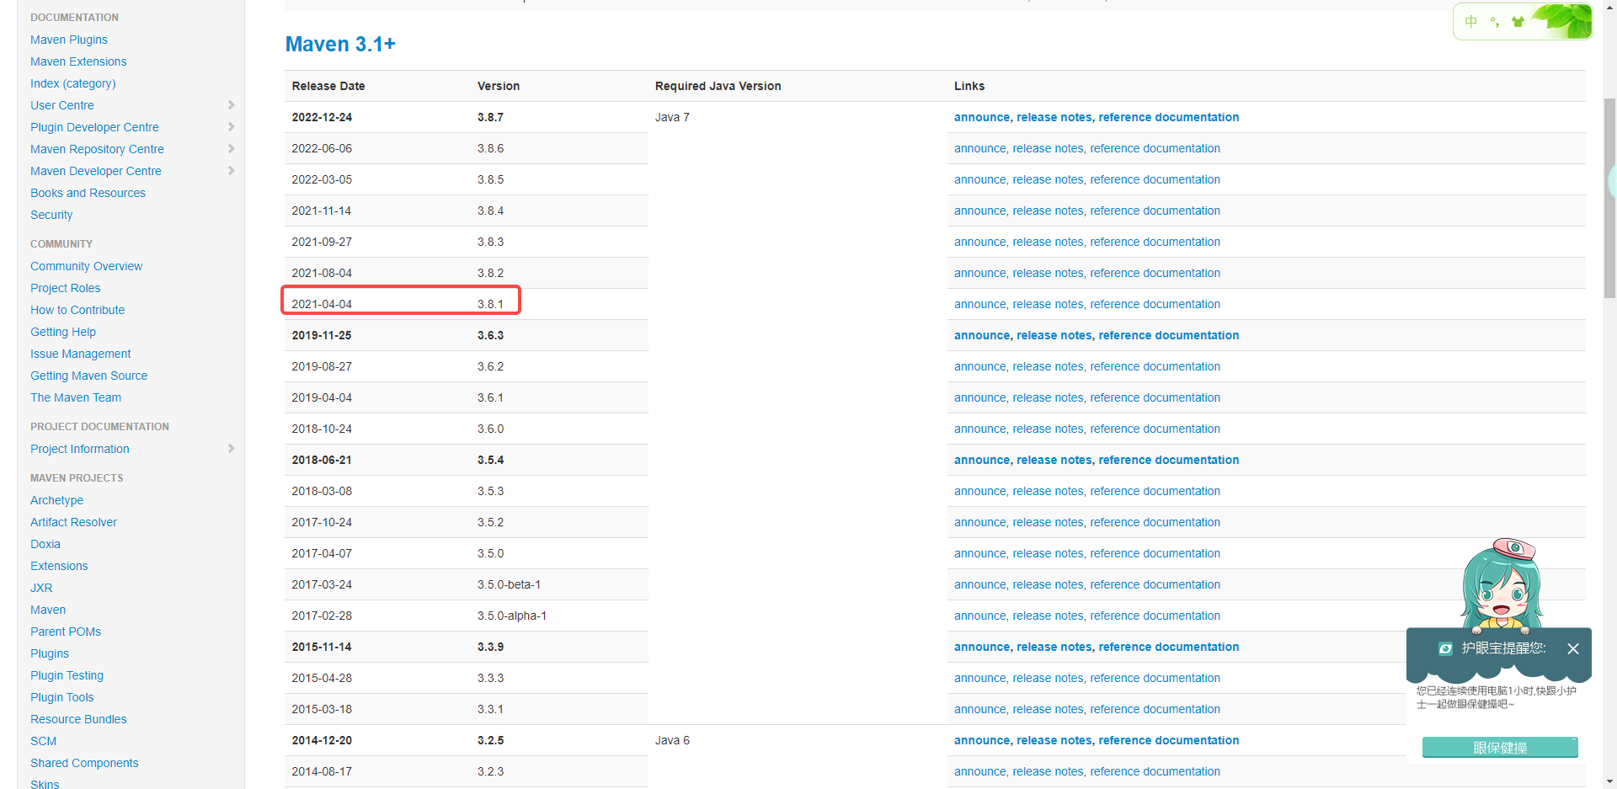This screenshot has height=789, width=1617.
Task: Open Community Overview link
Action: pos(86,266)
